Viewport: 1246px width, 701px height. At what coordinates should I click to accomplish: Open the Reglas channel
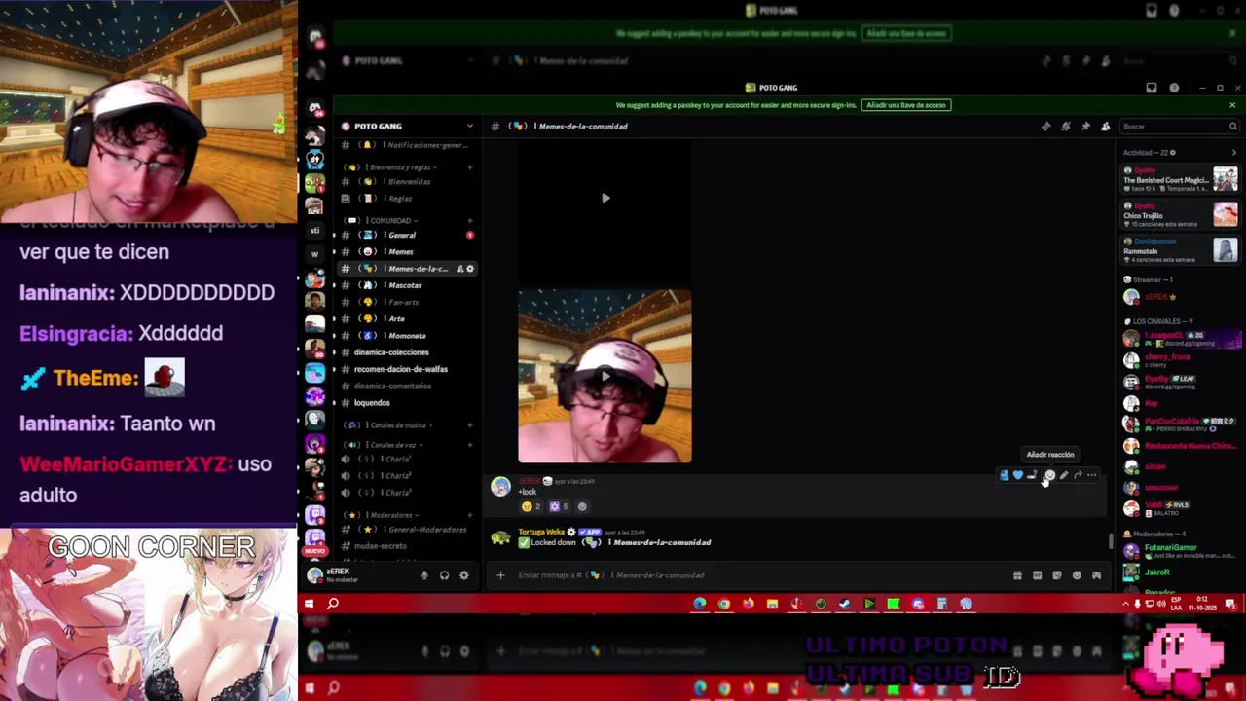click(407, 199)
